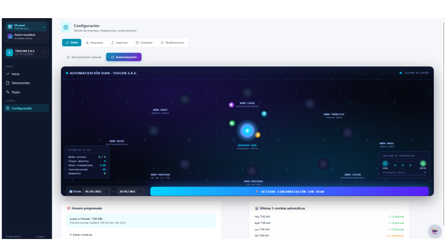Select the NODO DESCARGA label
The width and height of the screenshot is (446, 251).
pos(253,181)
